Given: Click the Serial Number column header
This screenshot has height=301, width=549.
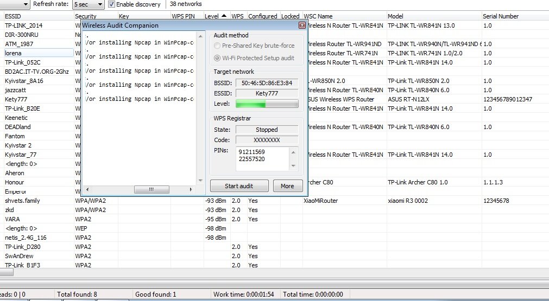Looking at the screenshot, I should (514, 16).
